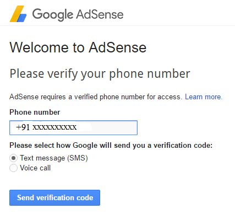
Task: Click the +91 country code in the field
Action: click(23, 127)
